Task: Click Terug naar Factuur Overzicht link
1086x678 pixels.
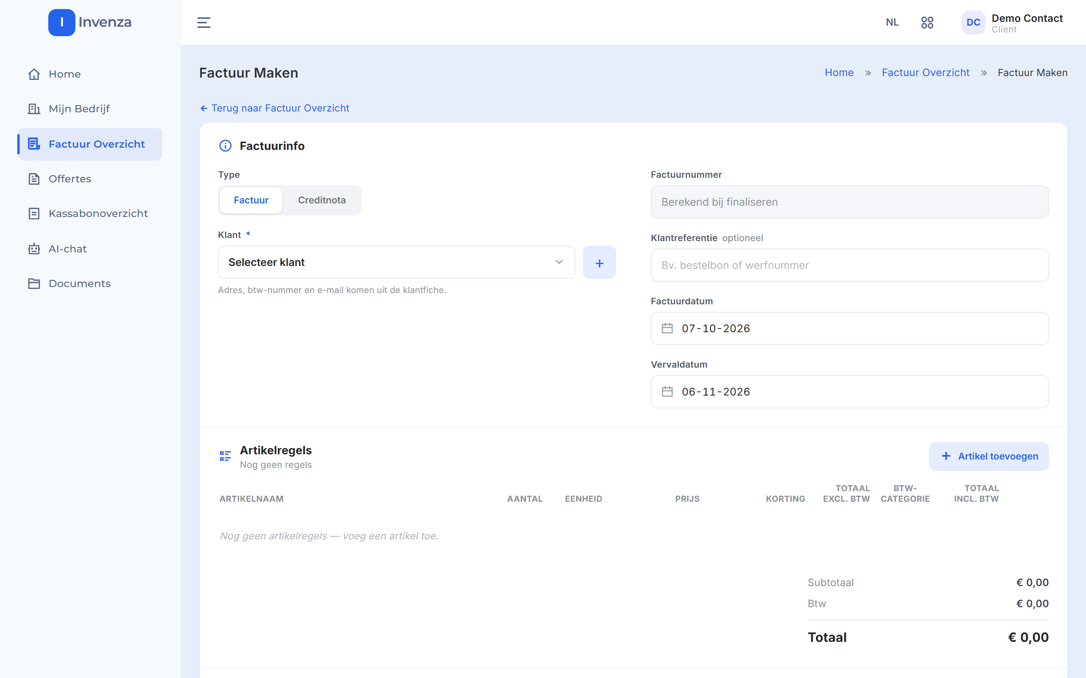Action: (275, 108)
